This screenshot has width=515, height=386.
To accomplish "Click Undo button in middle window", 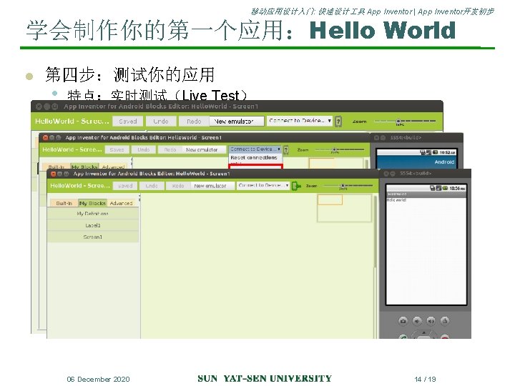I will [x=144, y=149].
